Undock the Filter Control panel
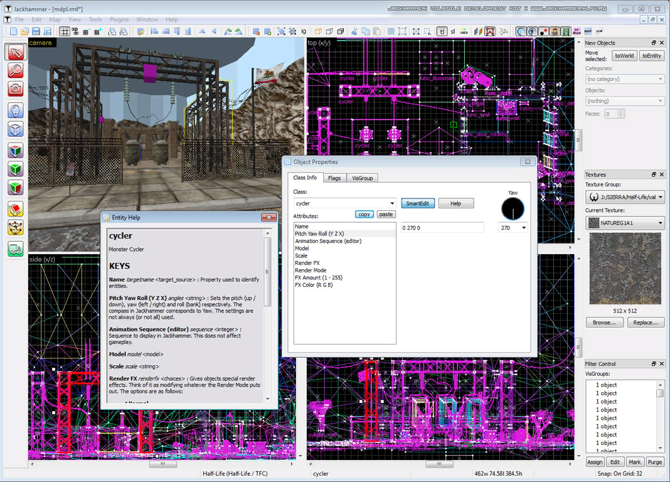The width and height of the screenshot is (670, 482). click(653, 363)
